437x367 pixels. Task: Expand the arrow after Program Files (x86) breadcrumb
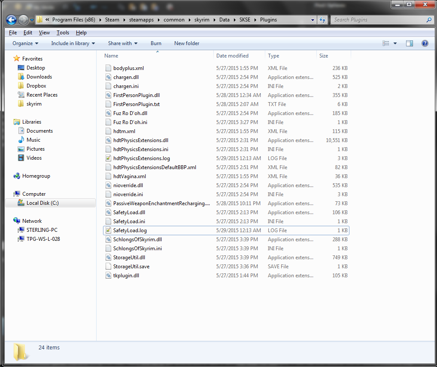(x=100, y=20)
